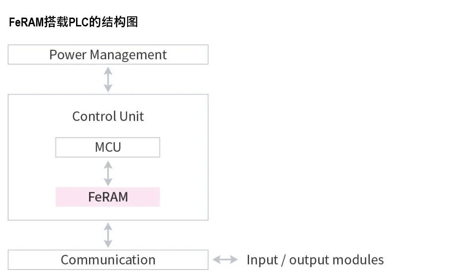Viewport: 475px width, 277px height.
Task: Click the double arrow below Power Management
Action: (x=108, y=79)
